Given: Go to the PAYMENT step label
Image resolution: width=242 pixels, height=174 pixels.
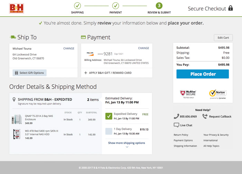Looking at the screenshot, I should coord(115,12).
